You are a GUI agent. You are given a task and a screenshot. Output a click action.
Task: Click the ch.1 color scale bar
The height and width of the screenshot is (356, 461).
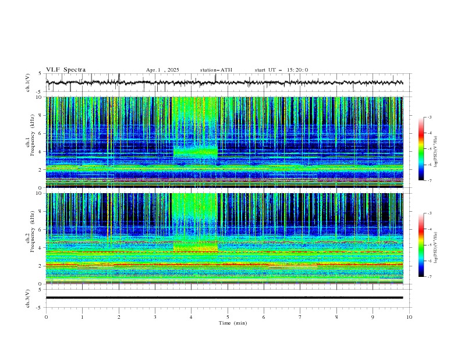click(x=421, y=149)
